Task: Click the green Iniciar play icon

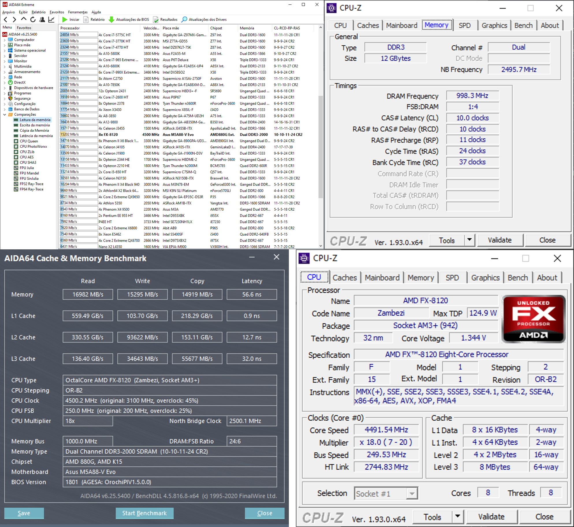Action: coord(65,20)
